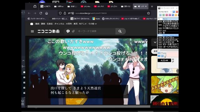Open a new browser tab
Viewport: 200px width, 112px height.
pyautogui.click(x=152, y=6)
